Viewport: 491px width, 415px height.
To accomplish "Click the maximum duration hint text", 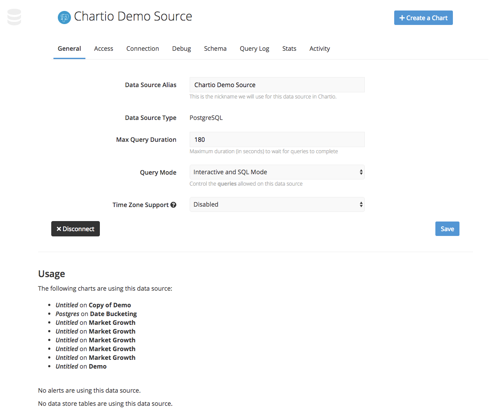I will 264,151.
